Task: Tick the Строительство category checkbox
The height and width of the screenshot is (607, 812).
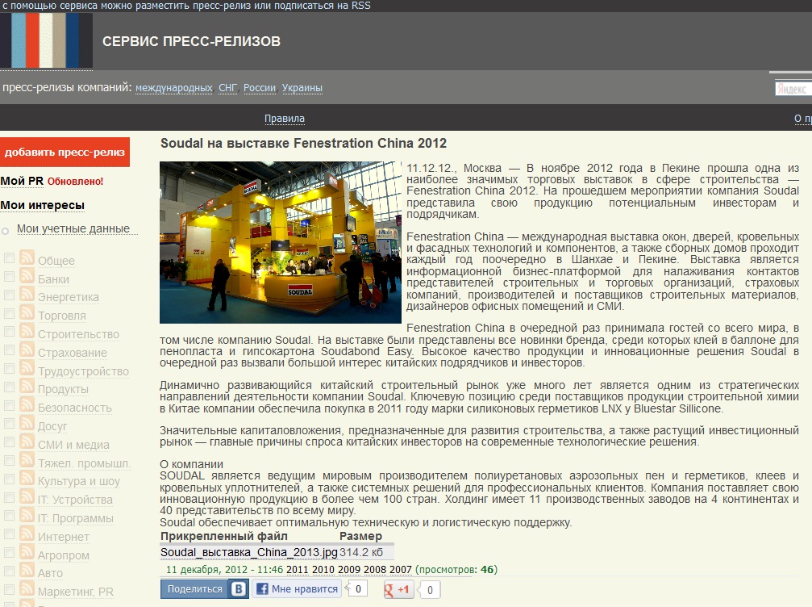Action: [x=9, y=332]
